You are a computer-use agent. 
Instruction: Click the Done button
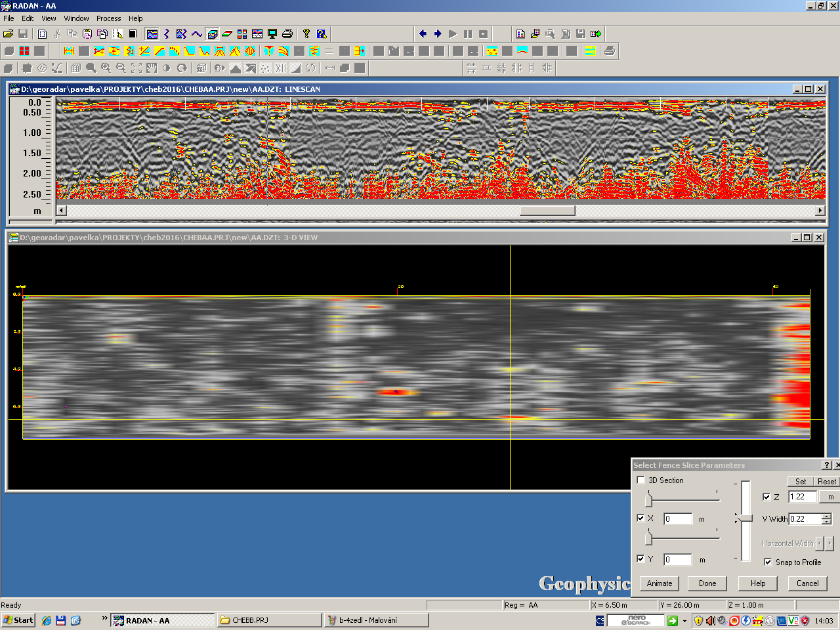pos(707,583)
